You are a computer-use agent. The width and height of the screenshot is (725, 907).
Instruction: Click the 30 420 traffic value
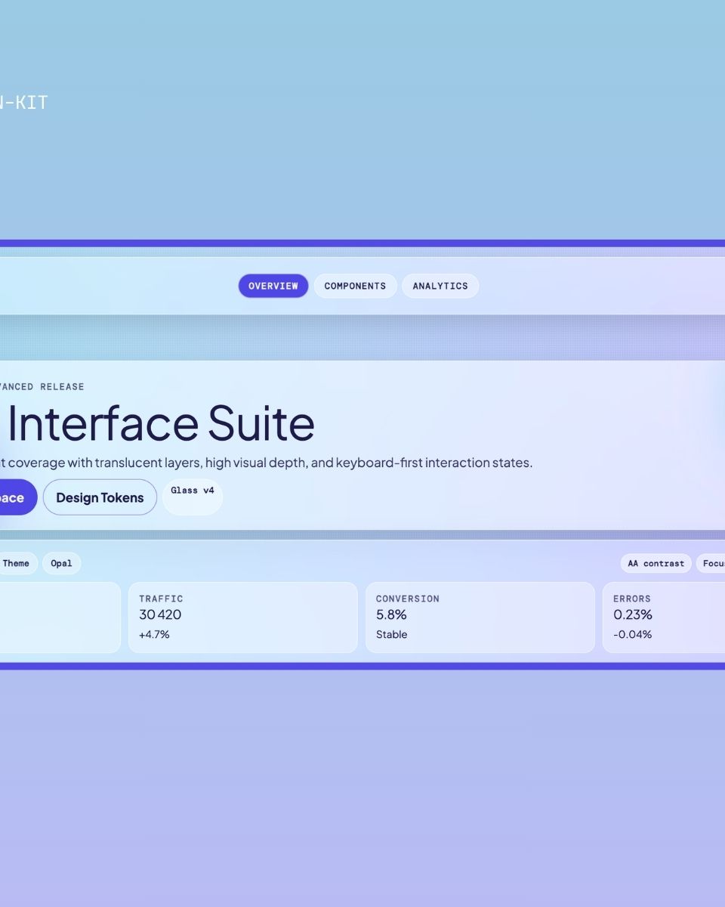160,614
